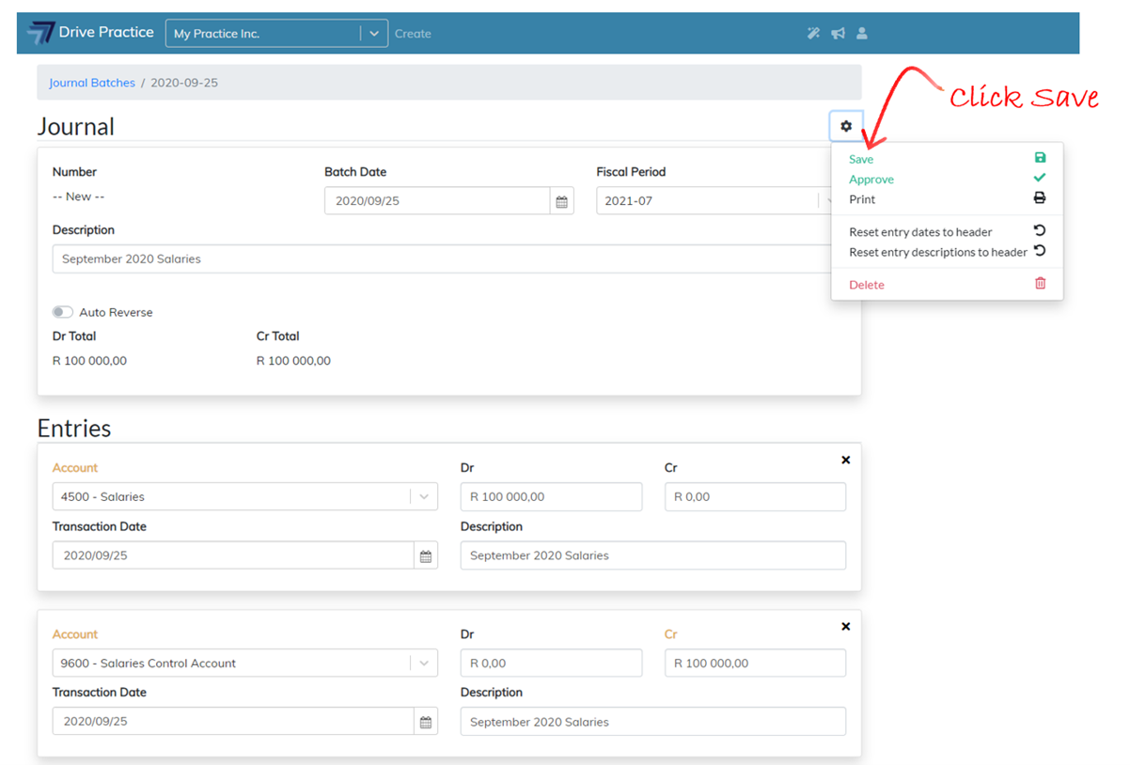Image resolution: width=1130 pixels, height=765 pixels.
Task: Click the Journal heading
Action: tap(76, 127)
